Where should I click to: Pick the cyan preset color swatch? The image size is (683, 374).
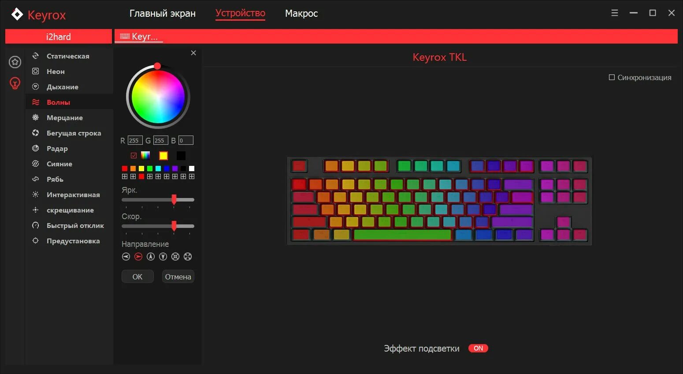[x=158, y=169]
